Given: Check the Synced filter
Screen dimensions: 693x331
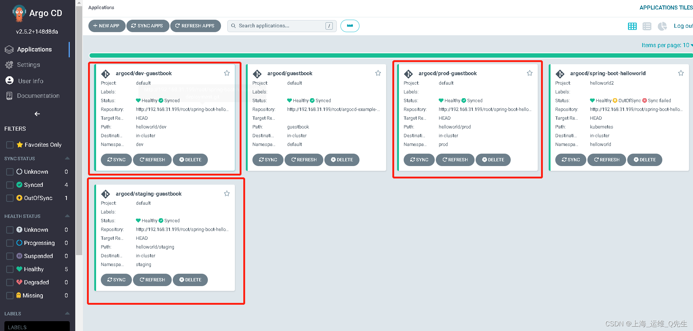Looking at the screenshot, I should 10,185.
